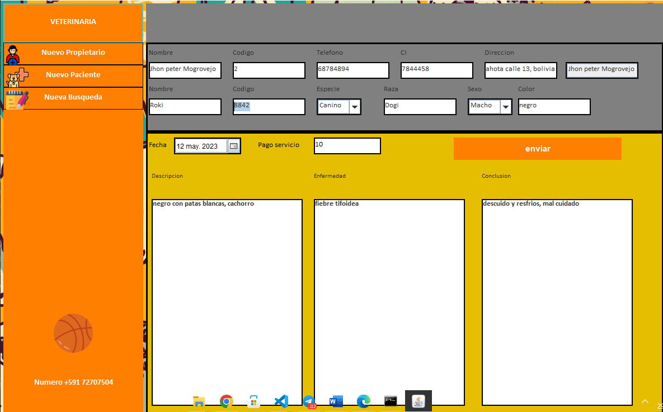The width and height of the screenshot is (663, 412).
Task: Click the dog icon beside Nuevo Paciente
Action: pyautogui.click(x=18, y=77)
